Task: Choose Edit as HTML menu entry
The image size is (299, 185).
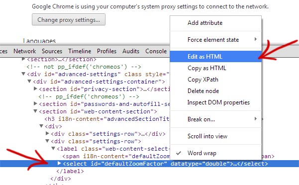Action: [215, 57]
